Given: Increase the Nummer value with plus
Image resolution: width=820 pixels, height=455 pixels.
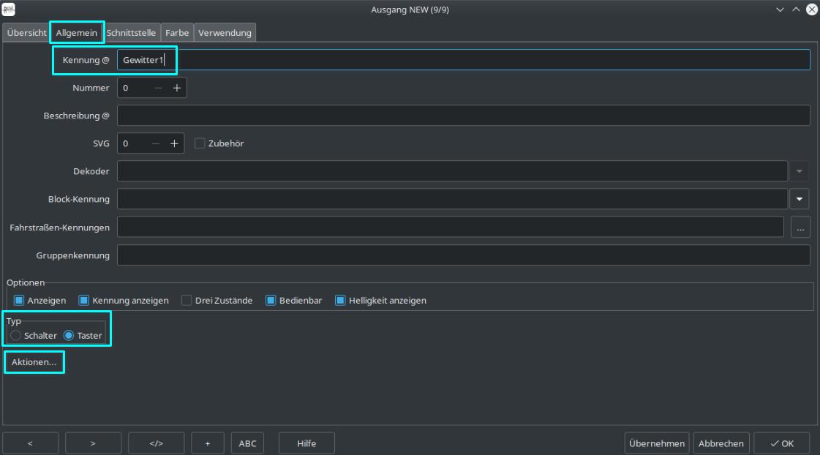Looking at the screenshot, I should [176, 88].
